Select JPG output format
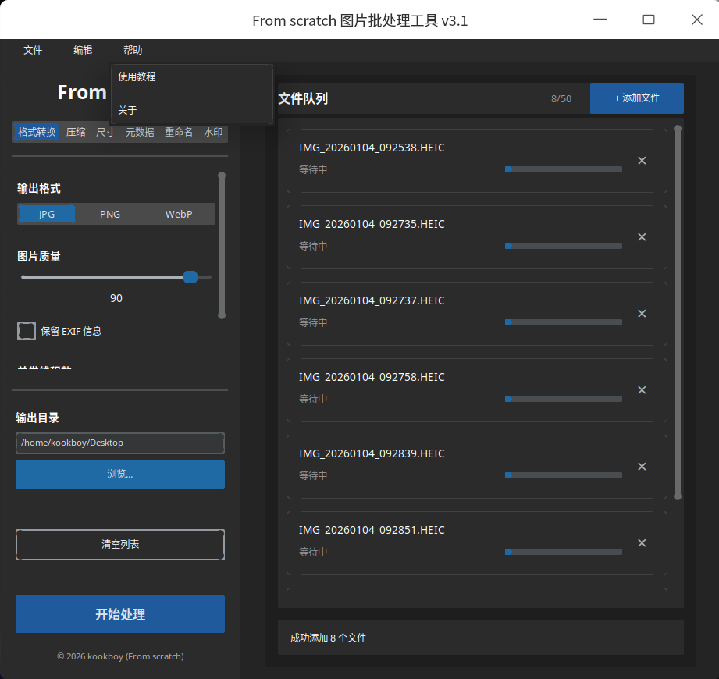The height and width of the screenshot is (679, 719). pos(47,214)
